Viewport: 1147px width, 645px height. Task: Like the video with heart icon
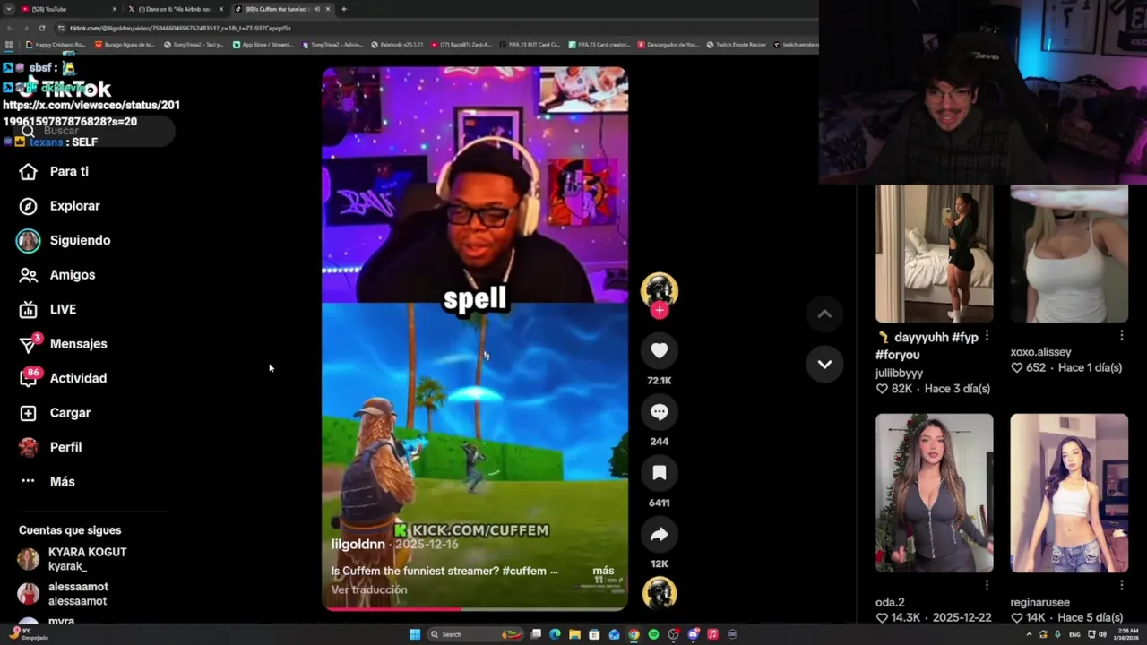(660, 351)
